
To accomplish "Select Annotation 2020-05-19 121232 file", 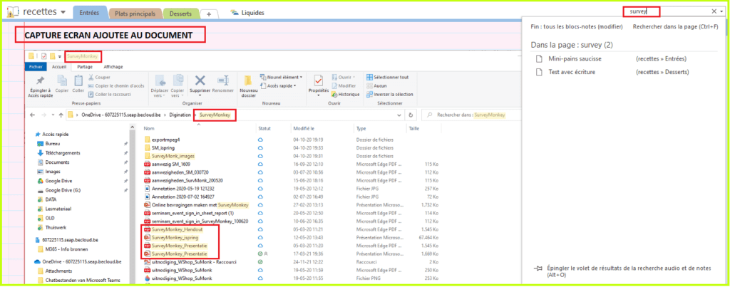I will [182, 189].
